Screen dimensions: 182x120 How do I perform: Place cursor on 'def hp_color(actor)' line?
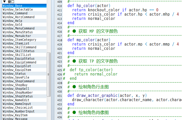(x=89, y=6)
